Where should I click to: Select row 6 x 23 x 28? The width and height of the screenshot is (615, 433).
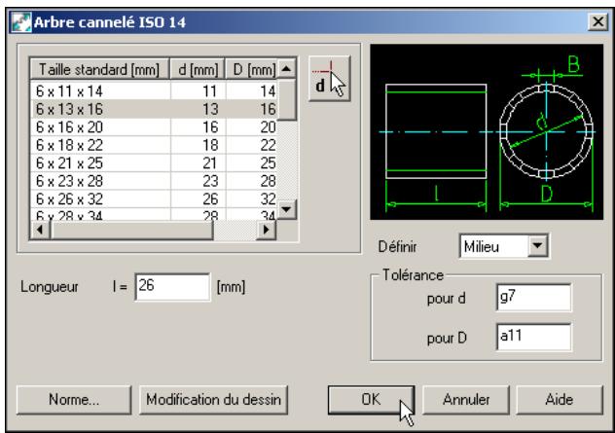point(154,181)
